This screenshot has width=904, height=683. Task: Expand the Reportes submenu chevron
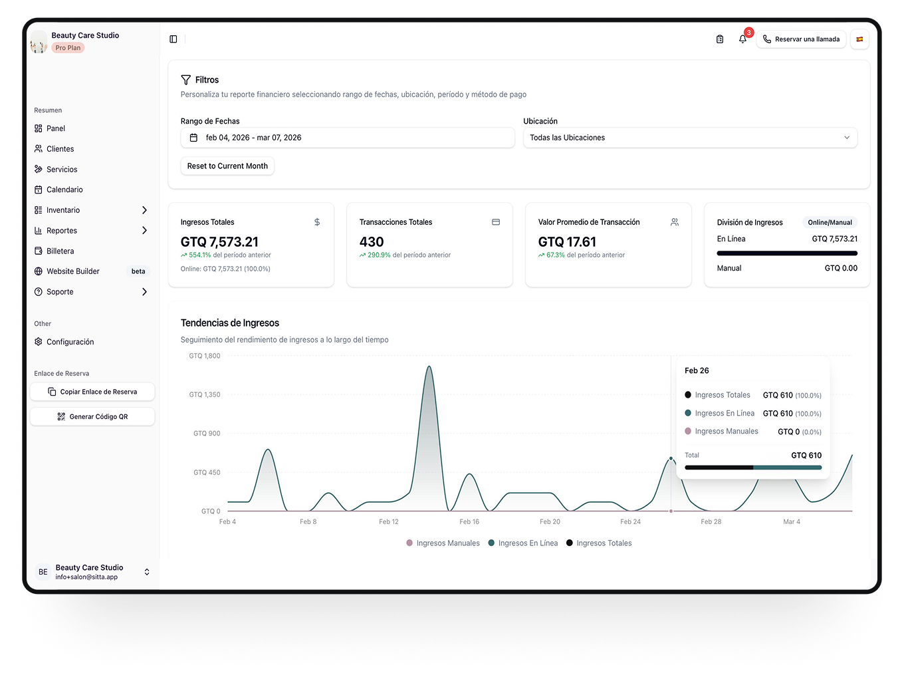(x=144, y=231)
